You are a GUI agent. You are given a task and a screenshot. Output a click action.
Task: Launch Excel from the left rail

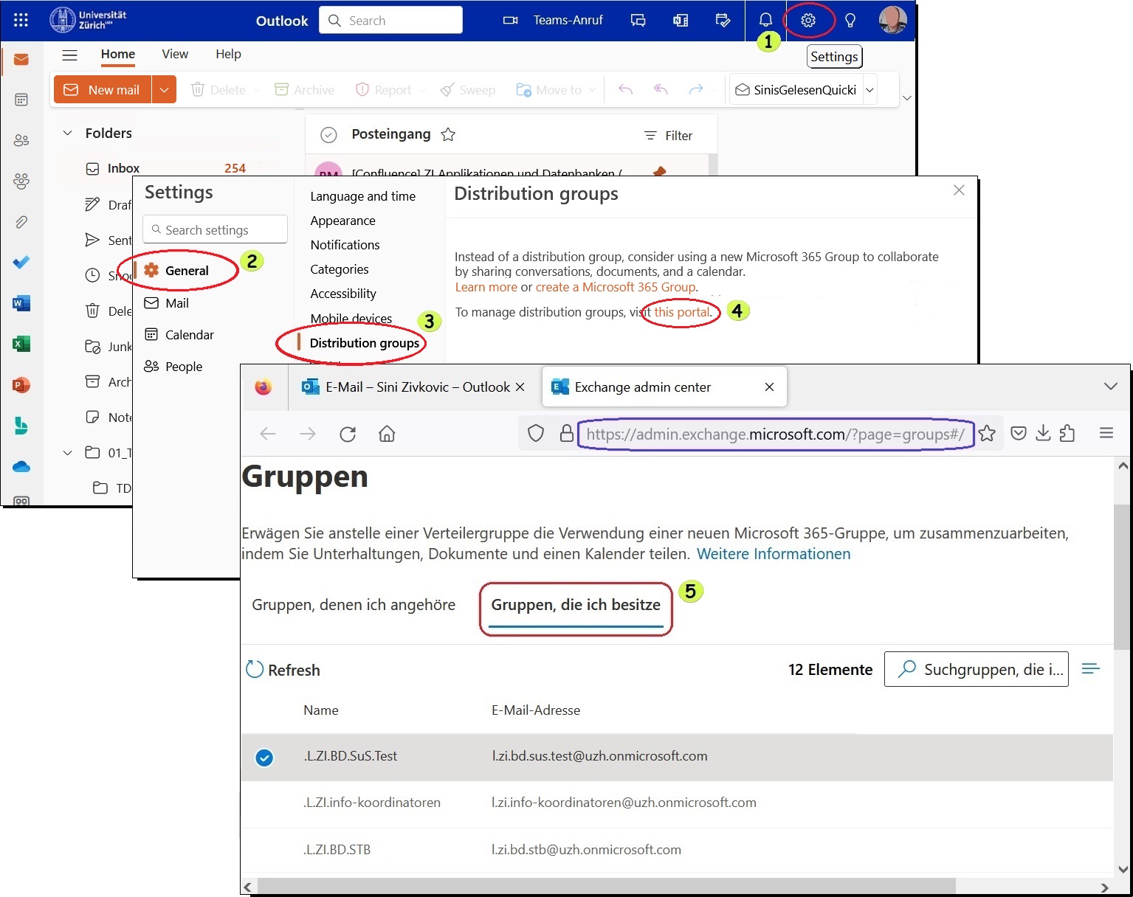click(21, 344)
